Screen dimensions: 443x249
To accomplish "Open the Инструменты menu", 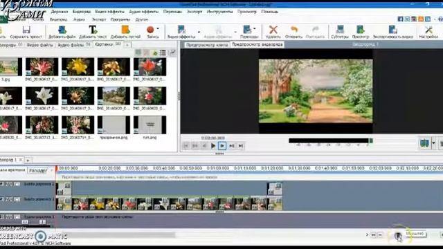I will point(219,12).
